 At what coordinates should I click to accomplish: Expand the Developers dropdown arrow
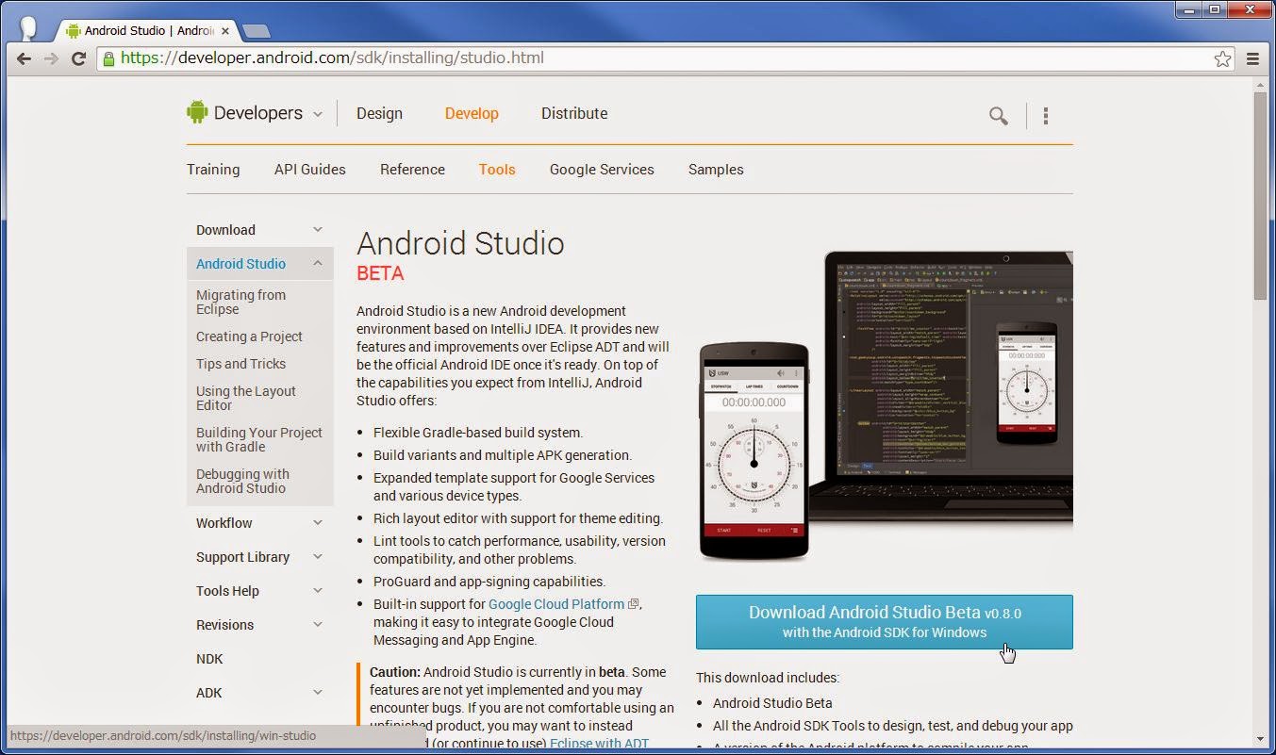tap(318, 114)
